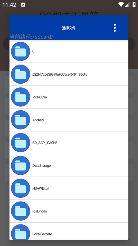Open the .Android directory label
Image resolution: width=138 pixels, height=246 pixels.
coord(38,120)
